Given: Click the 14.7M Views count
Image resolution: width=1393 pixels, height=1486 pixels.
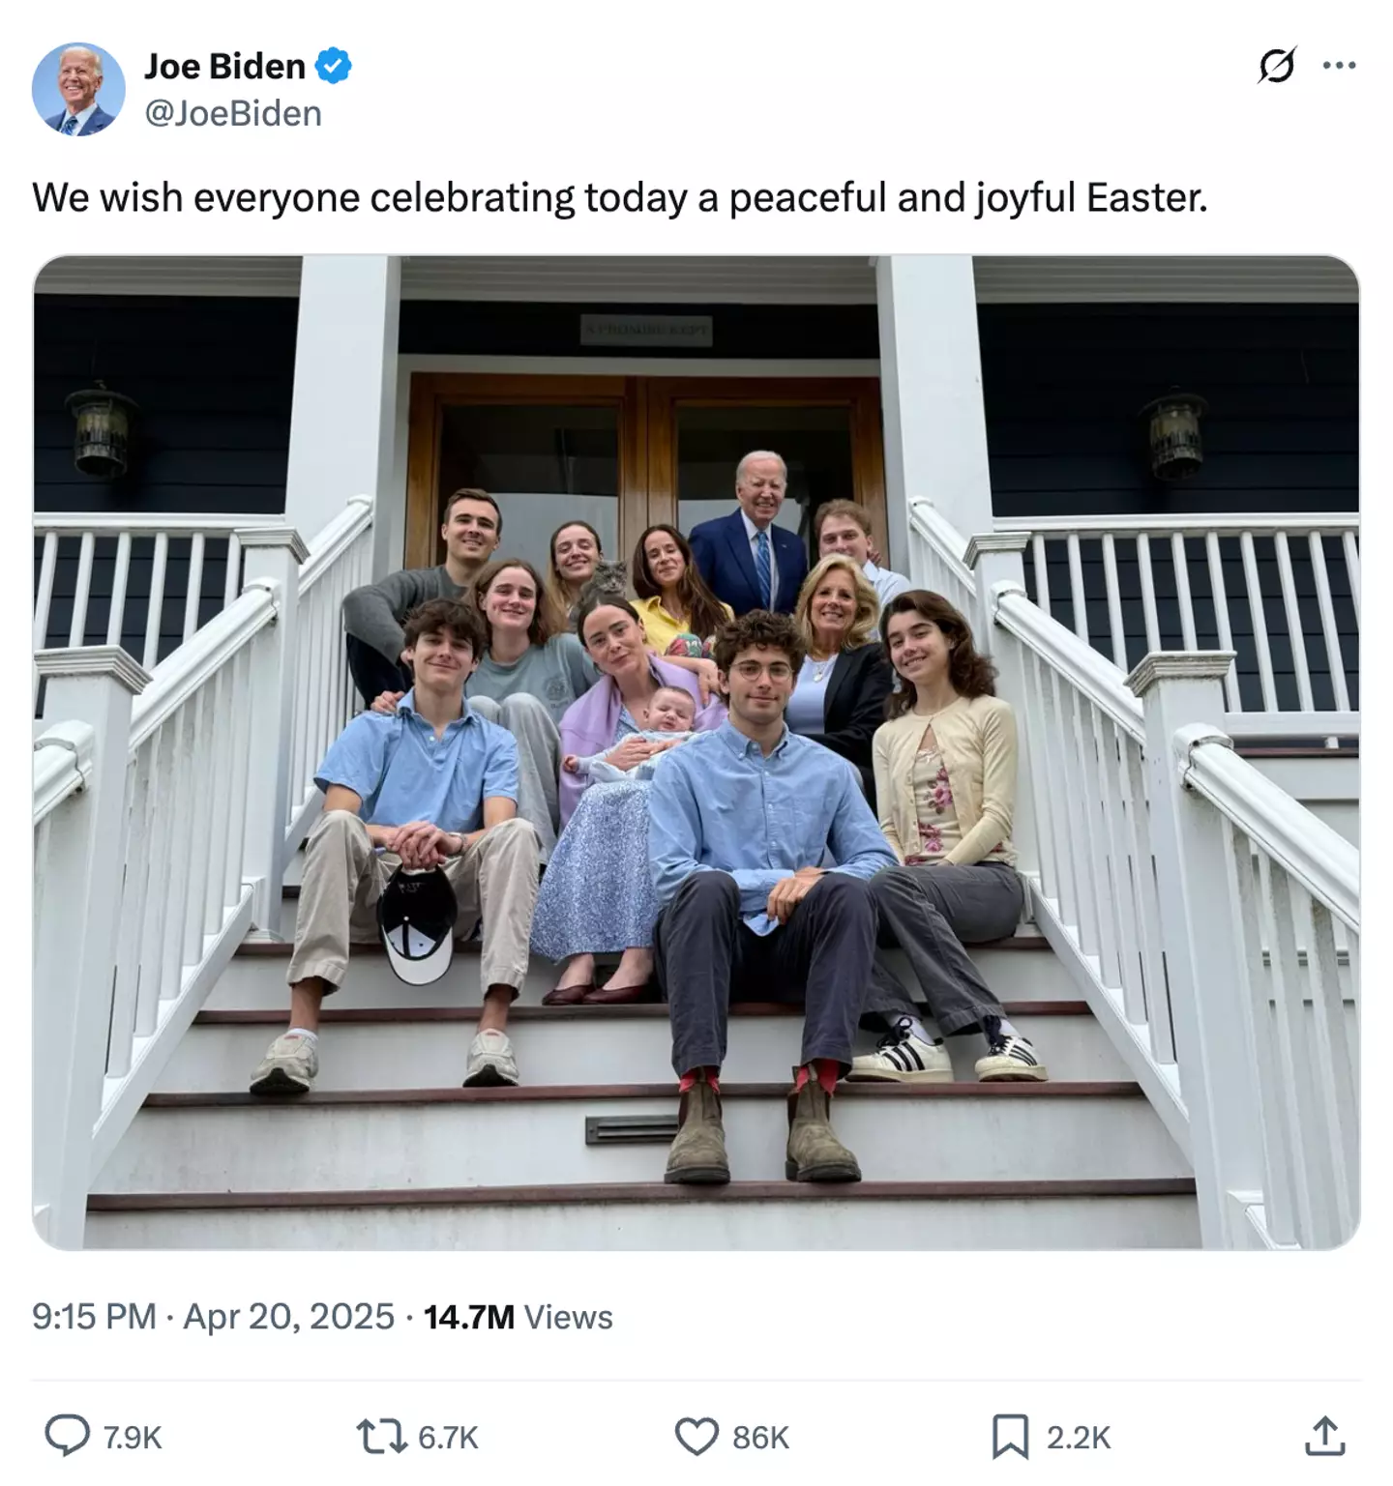Looking at the screenshot, I should (x=519, y=1317).
